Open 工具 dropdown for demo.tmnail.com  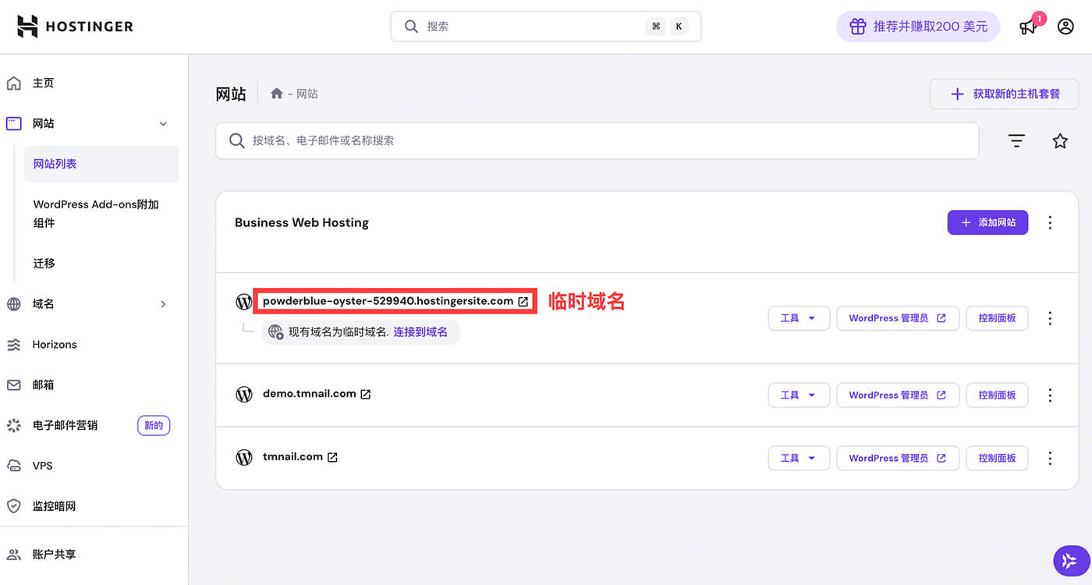tap(799, 395)
